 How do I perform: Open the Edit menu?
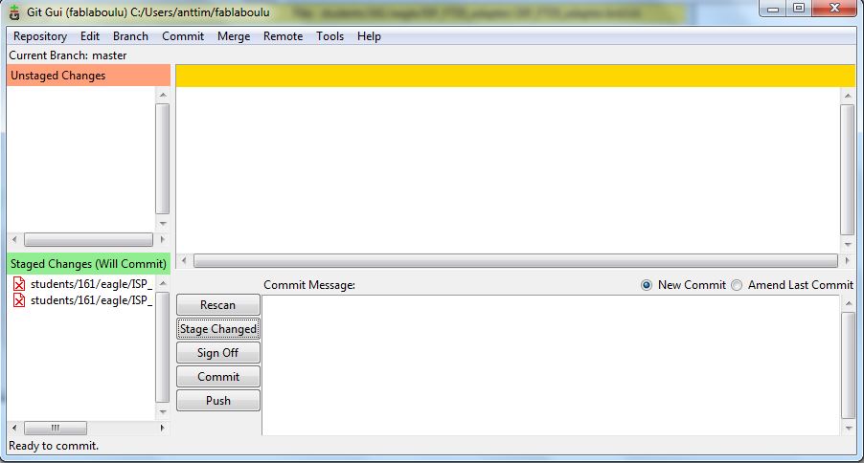[90, 36]
